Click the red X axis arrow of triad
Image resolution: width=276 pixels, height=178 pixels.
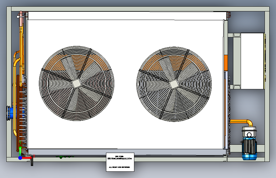tap(27, 158)
